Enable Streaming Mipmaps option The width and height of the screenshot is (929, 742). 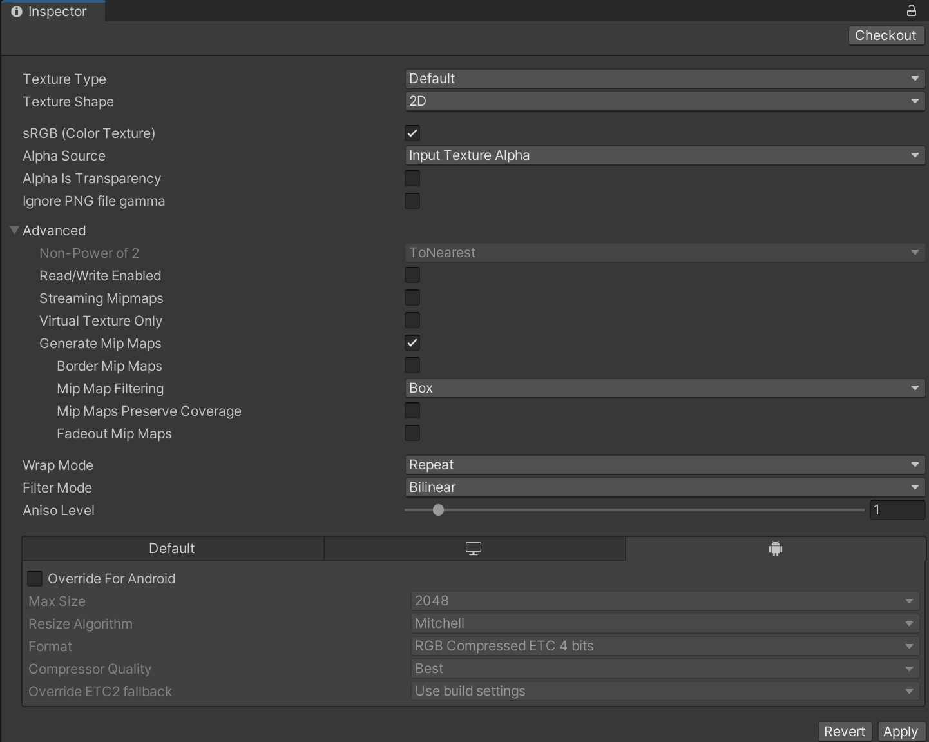pos(412,298)
